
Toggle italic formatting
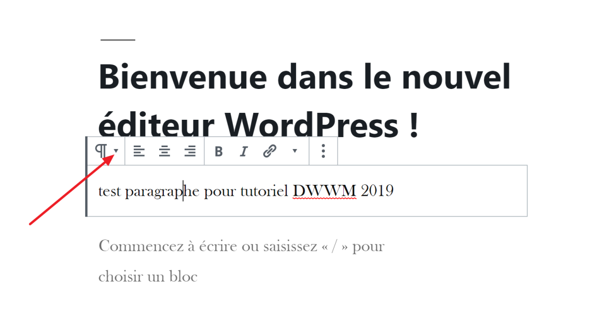pos(243,152)
